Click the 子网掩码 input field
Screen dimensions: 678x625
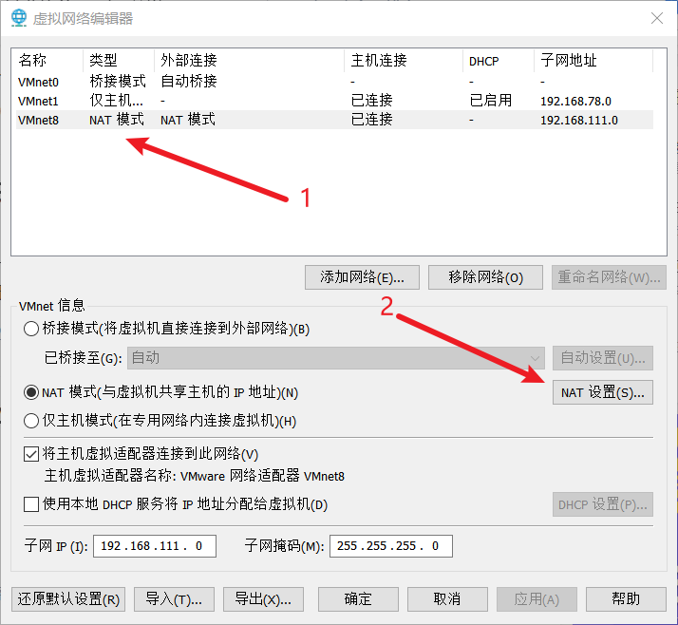click(391, 546)
